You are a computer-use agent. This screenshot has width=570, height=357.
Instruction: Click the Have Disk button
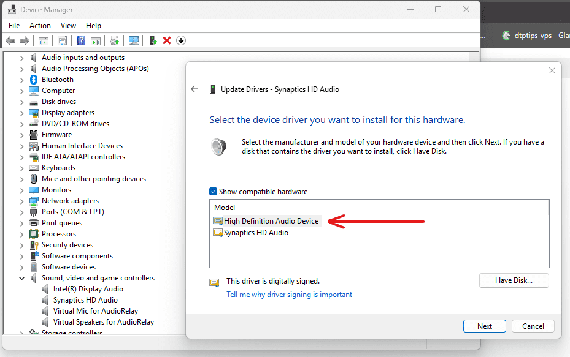514,280
